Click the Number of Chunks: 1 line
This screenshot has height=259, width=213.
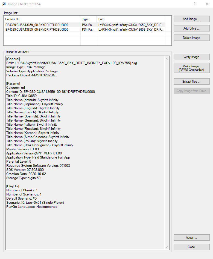click(x=22, y=190)
